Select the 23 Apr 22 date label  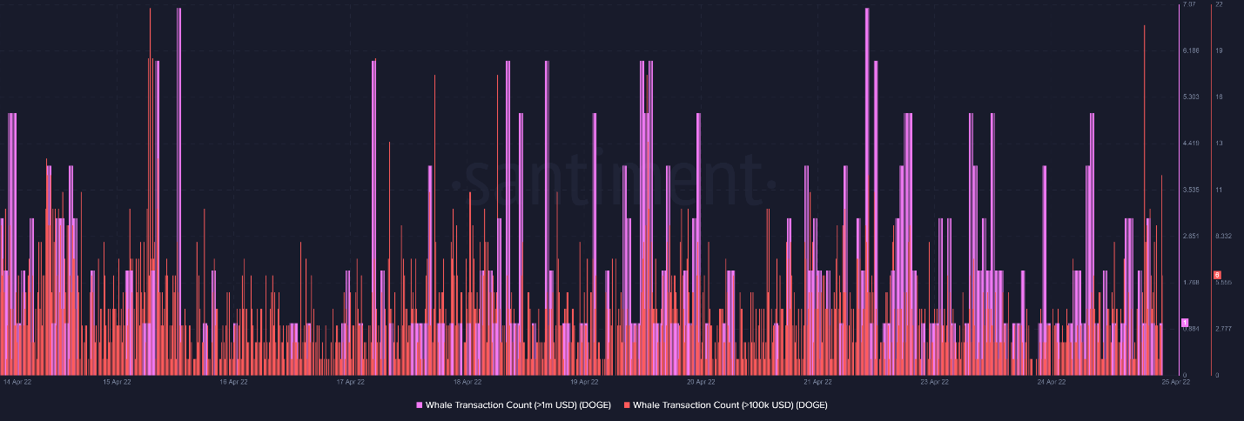click(934, 381)
